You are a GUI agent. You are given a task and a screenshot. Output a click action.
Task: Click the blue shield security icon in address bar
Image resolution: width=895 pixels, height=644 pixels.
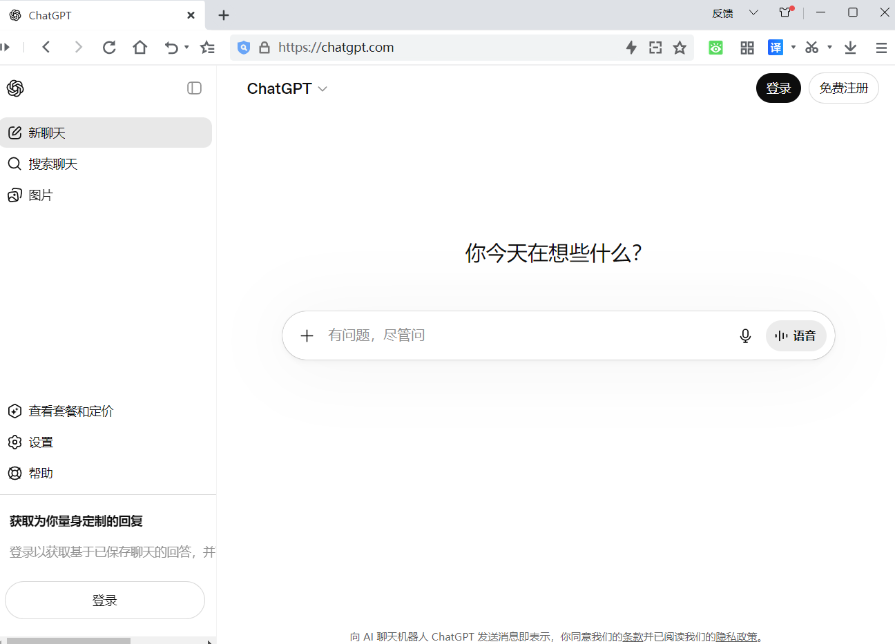[x=243, y=47]
